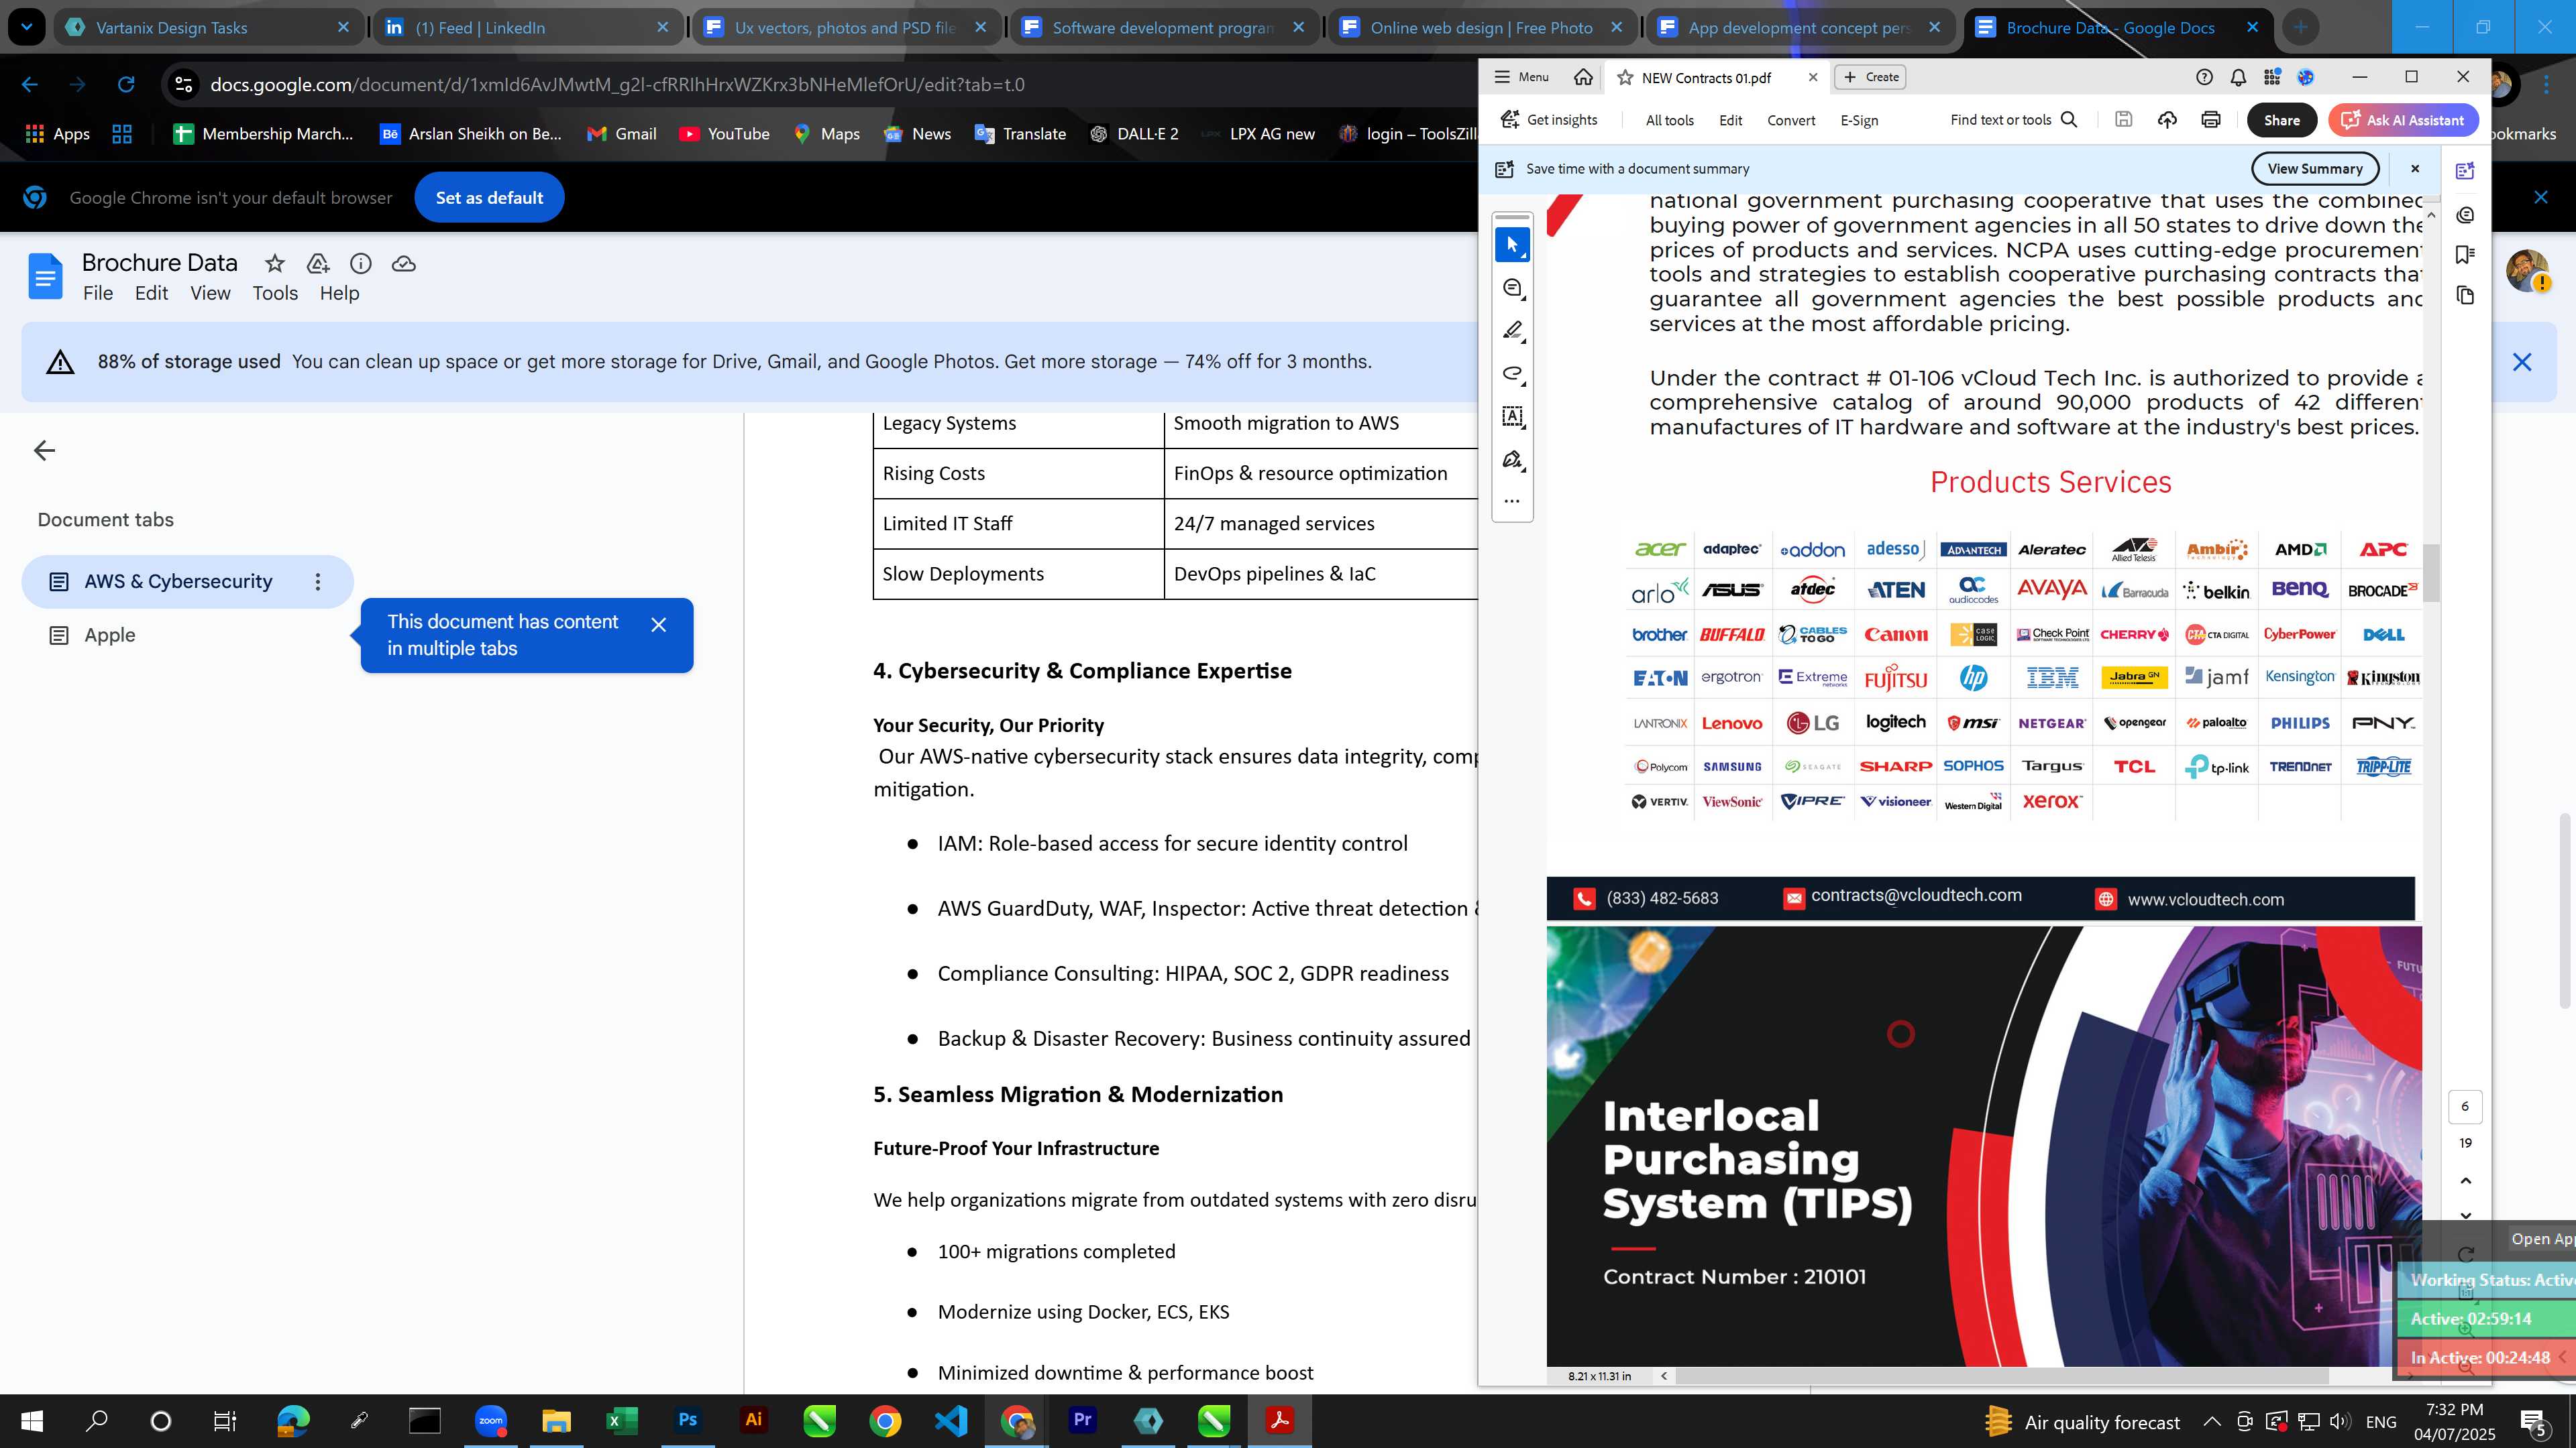Image resolution: width=2576 pixels, height=1448 pixels.
Task: Click the back arrow above Document tabs
Action: tap(44, 450)
